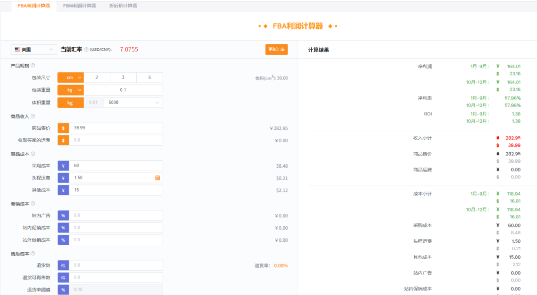Toggle the ¥ currency prefix on 采购成本
The width and height of the screenshot is (537, 295).
[63, 165]
